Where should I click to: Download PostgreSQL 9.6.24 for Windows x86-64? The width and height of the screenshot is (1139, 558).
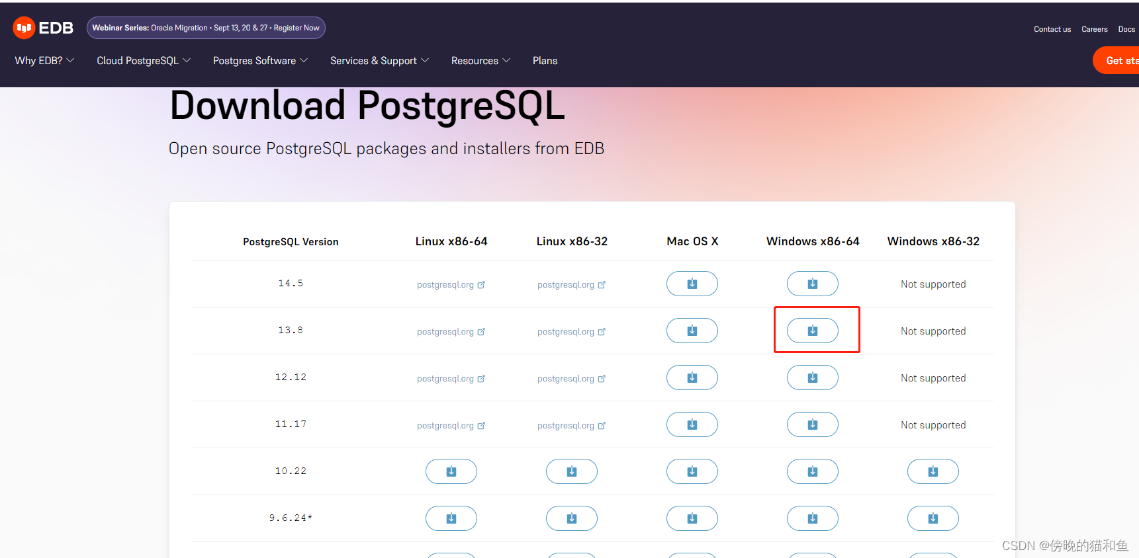(x=813, y=518)
